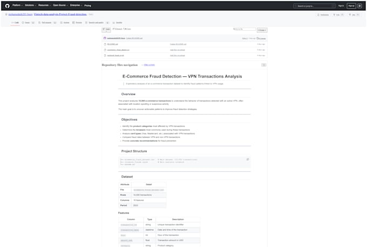Click the csv dataset file icon

click(x=105, y=50)
